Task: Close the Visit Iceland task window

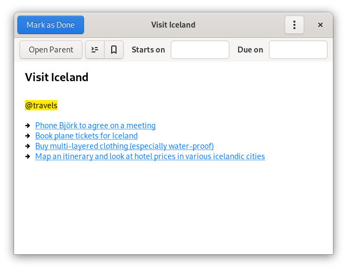Action: coord(320,25)
